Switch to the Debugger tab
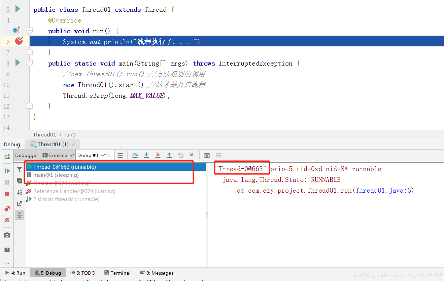 point(27,155)
